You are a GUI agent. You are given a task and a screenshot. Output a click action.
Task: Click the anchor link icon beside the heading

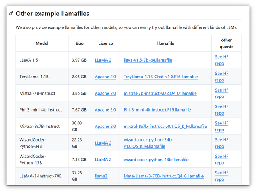(x=11, y=13)
